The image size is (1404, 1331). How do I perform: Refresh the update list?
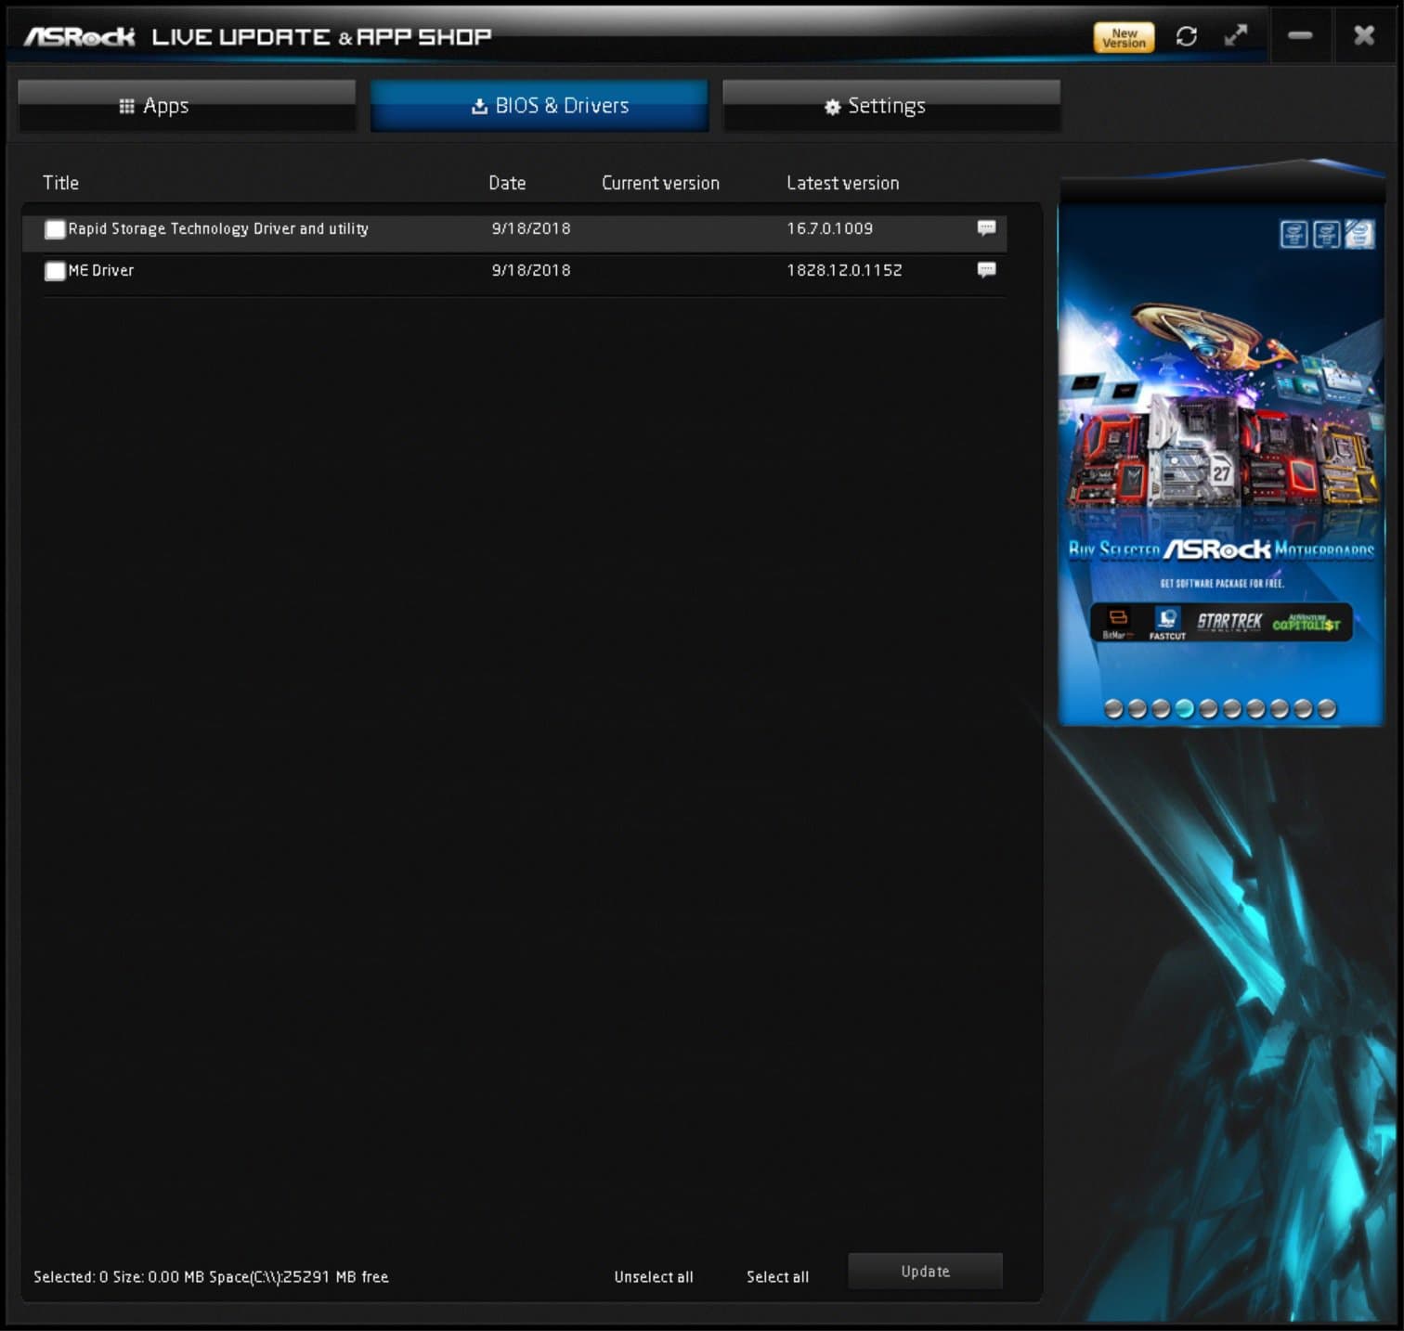[x=1186, y=36]
